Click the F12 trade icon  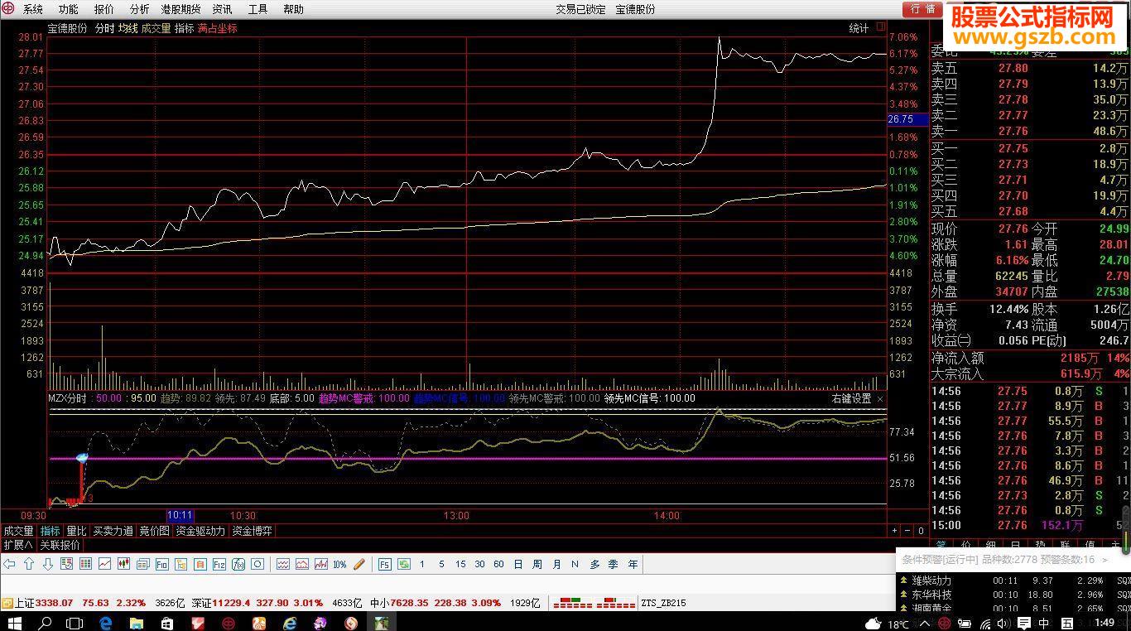click(219, 564)
